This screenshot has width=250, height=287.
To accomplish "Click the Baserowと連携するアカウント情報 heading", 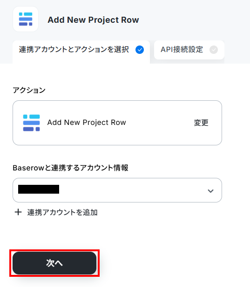I will coord(70,168).
